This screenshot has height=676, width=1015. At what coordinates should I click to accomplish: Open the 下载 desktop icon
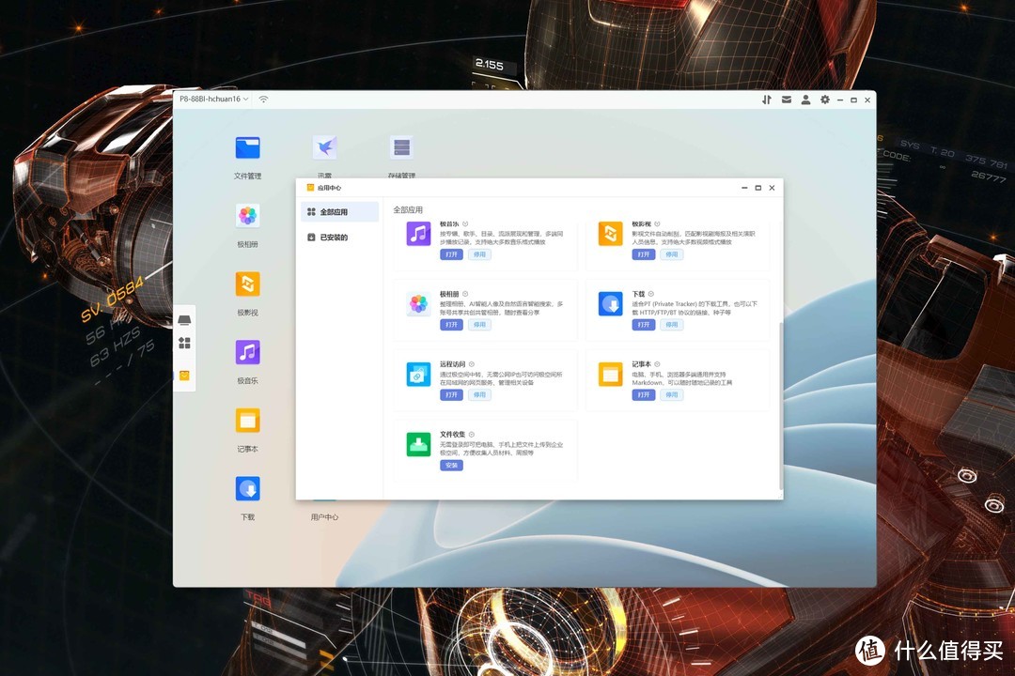(247, 489)
